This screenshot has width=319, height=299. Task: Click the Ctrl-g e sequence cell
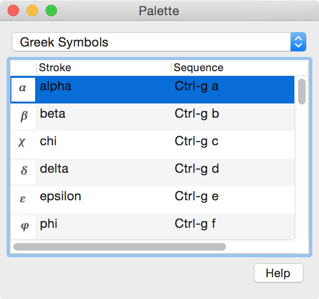tap(197, 196)
